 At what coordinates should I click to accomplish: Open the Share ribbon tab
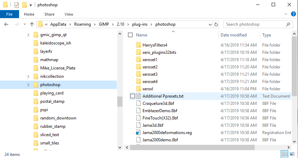49,14
